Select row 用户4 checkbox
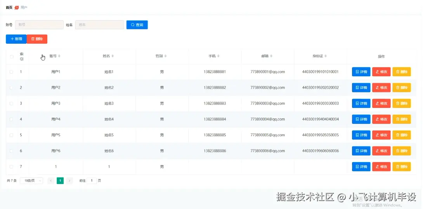 pos(11,119)
